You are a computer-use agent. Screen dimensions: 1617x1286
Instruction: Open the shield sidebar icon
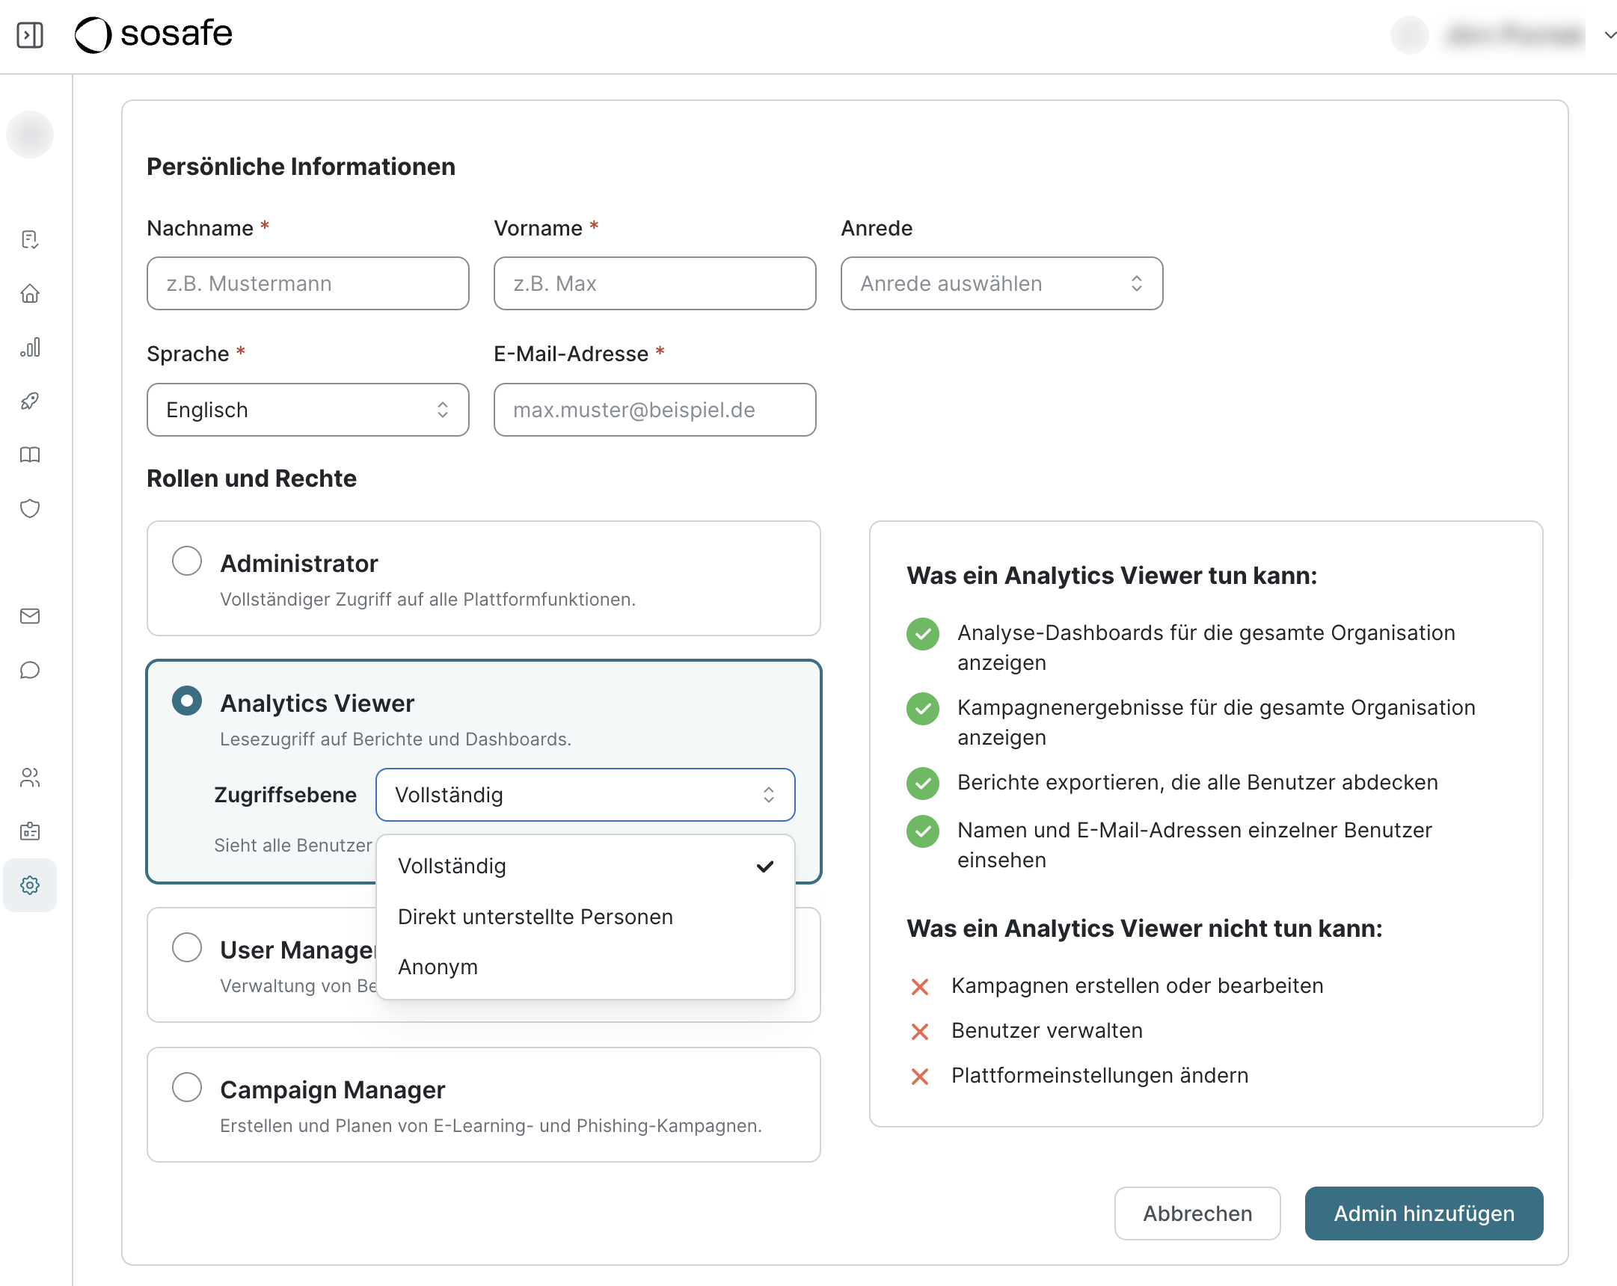[30, 508]
